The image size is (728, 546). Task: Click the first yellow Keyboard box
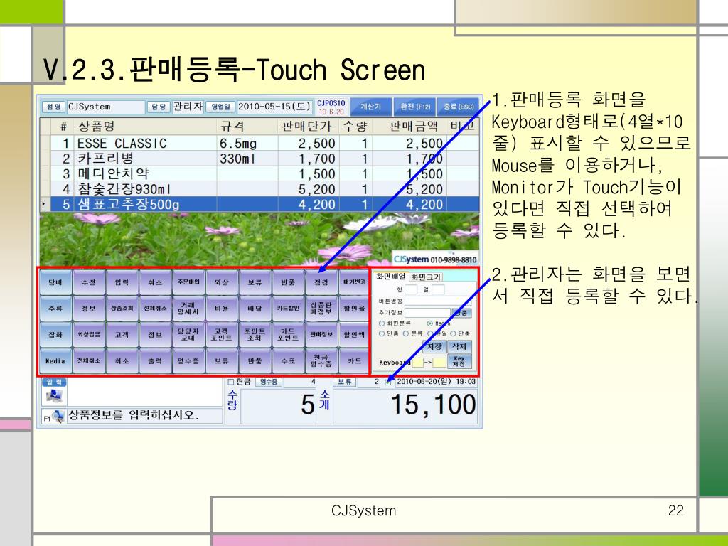click(418, 363)
